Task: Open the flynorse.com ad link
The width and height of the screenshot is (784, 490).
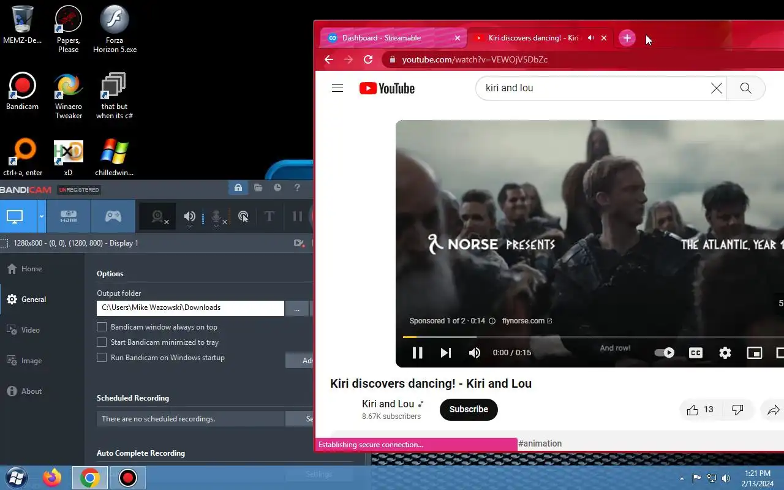Action: point(527,321)
